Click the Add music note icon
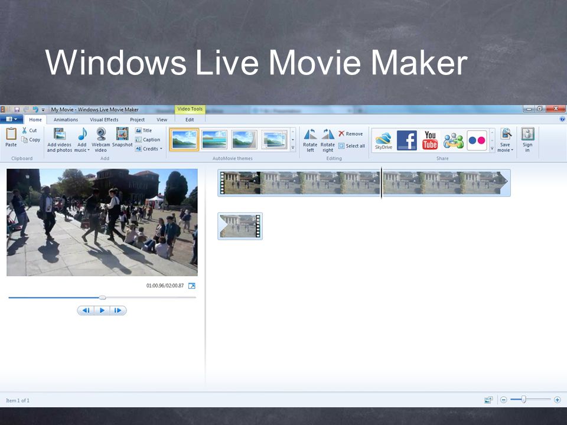The width and height of the screenshot is (567, 425). (x=83, y=134)
